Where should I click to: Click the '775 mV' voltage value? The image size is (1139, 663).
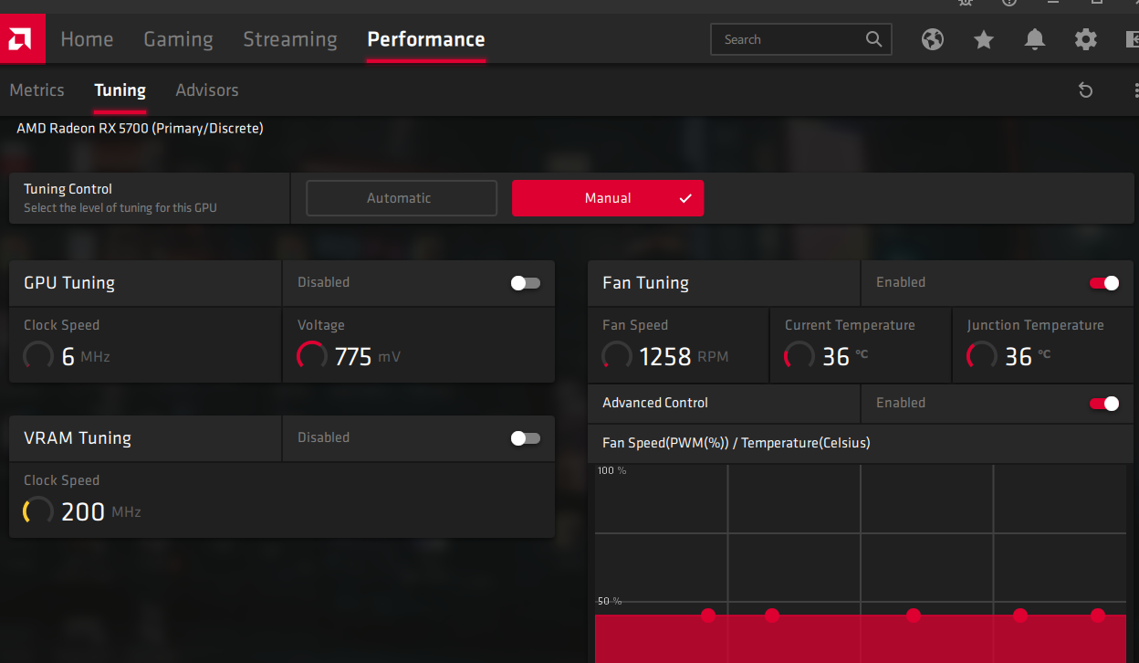[x=368, y=357]
